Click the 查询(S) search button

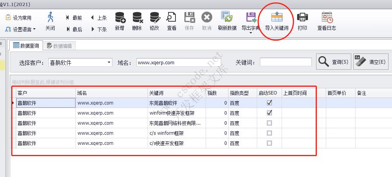[x=334, y=62]
